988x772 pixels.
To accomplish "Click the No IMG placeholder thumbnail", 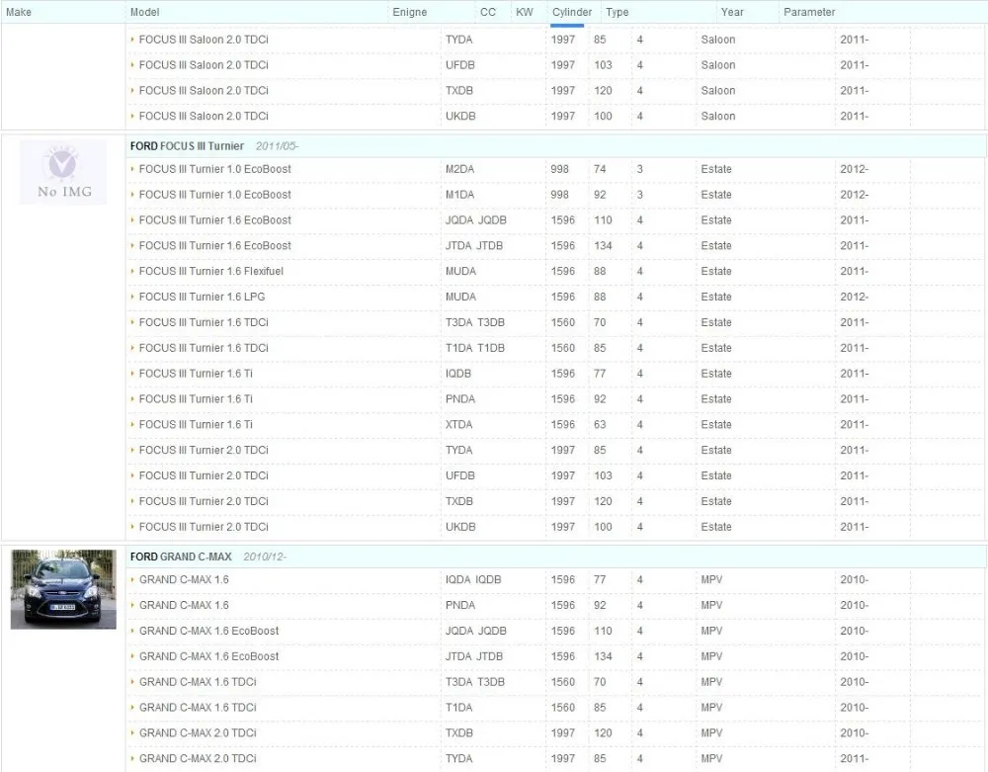I will [x=63, y=172].
